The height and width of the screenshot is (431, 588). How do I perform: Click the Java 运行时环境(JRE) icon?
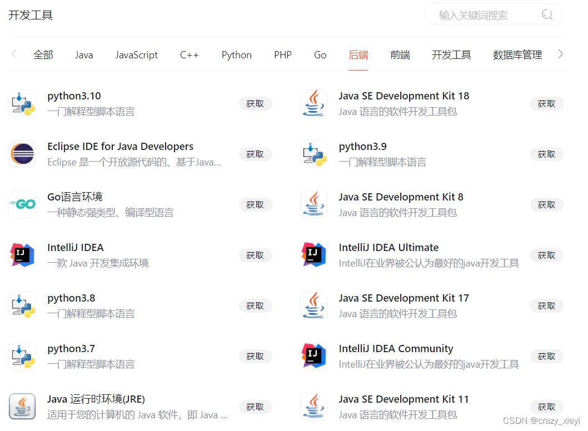pos(22,407)
